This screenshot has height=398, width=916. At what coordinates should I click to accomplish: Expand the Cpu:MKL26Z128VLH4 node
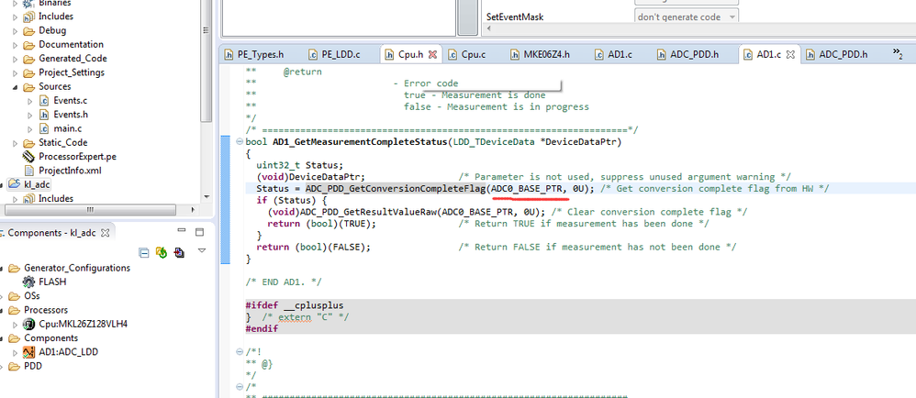tap(16, 325)
